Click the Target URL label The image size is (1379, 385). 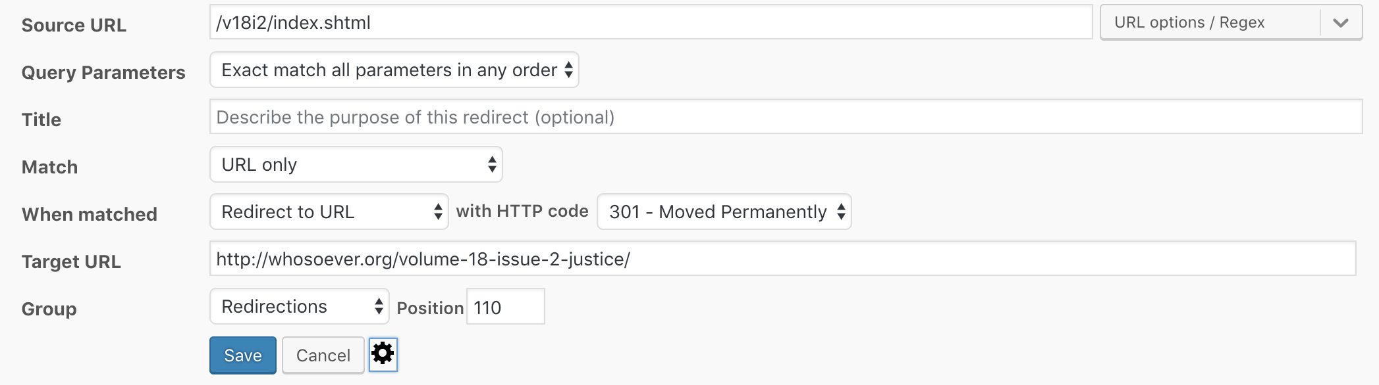click(x=71, y=262)
